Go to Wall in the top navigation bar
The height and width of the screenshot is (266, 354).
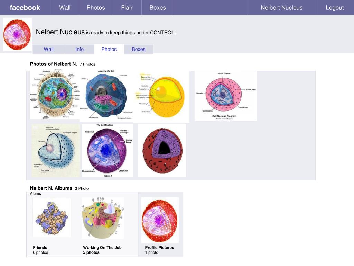[x=65, y=8]
